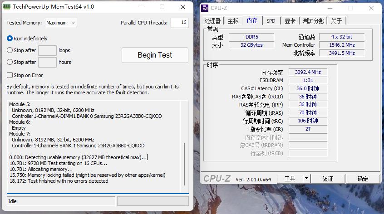Click the 2T command rate value
The width and height of the screenshot is (384, 214).
coord(308,129)
